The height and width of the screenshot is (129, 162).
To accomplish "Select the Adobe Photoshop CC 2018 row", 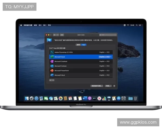I will coord(81,52).
